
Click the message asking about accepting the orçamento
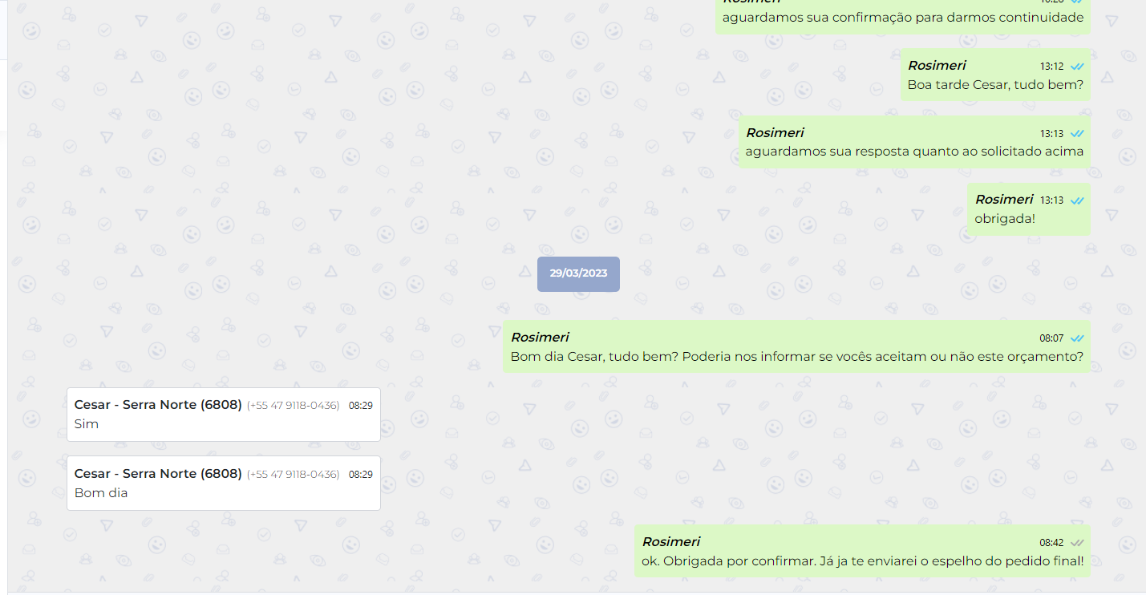tap(796, 357)
